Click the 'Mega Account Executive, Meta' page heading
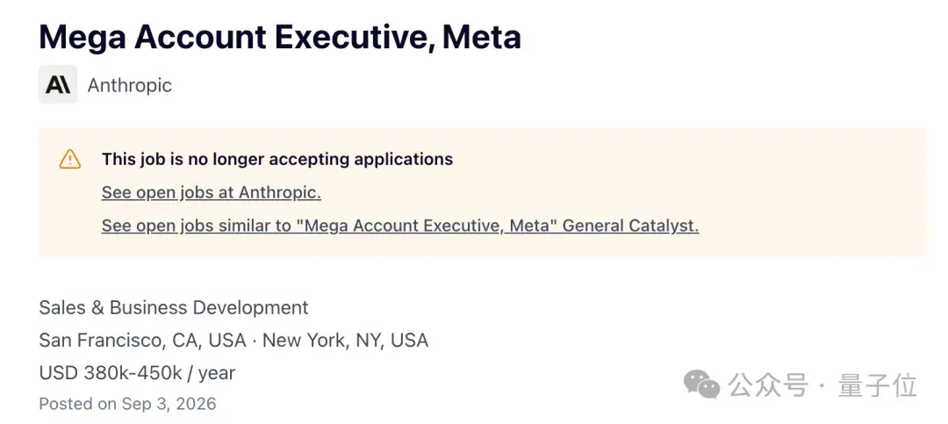948x424 pixels. (x=280, y=37)
